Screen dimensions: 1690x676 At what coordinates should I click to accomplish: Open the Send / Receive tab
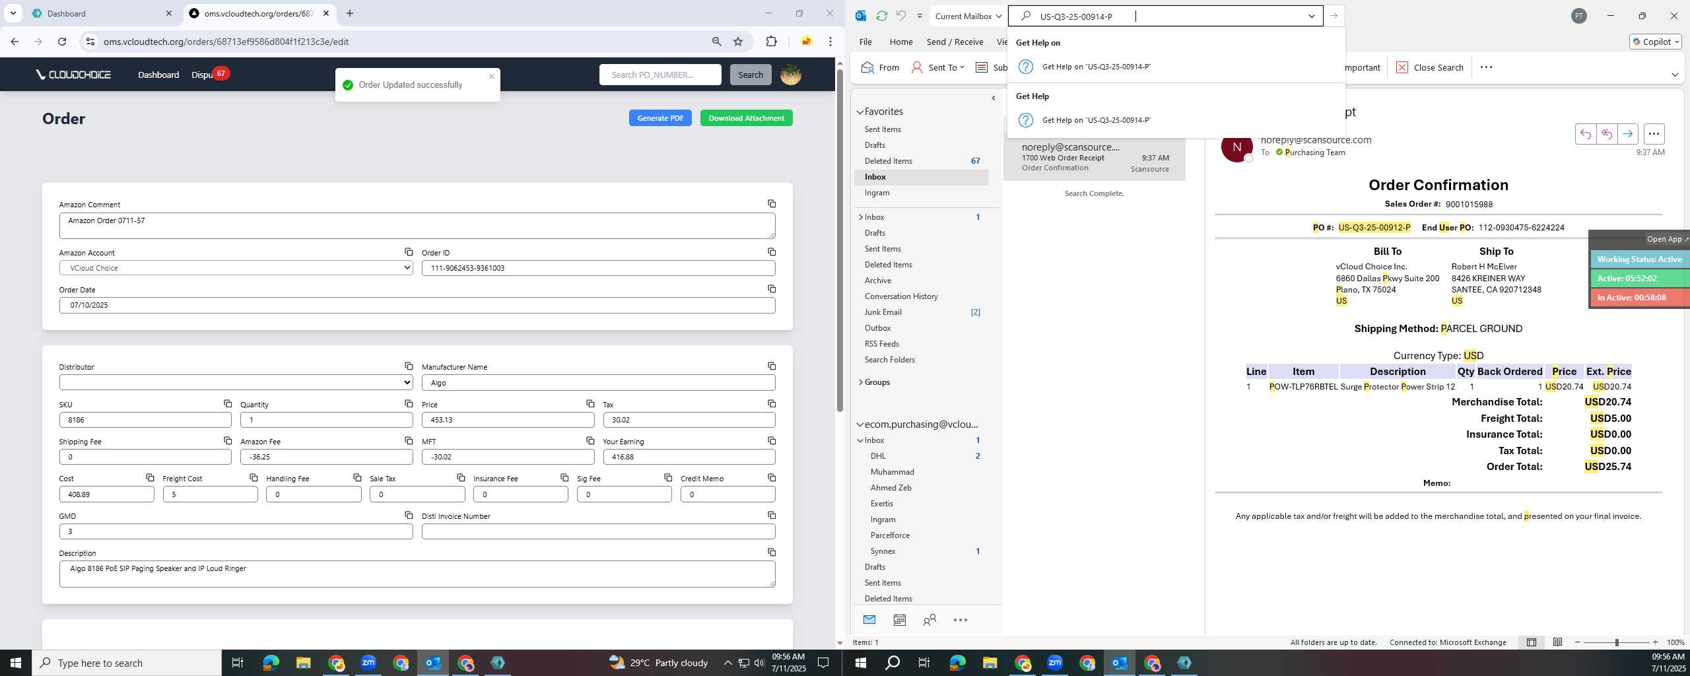[x=955, y=42]
